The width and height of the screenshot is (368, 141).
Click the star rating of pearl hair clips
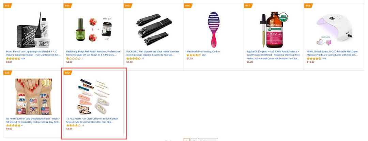73,126
